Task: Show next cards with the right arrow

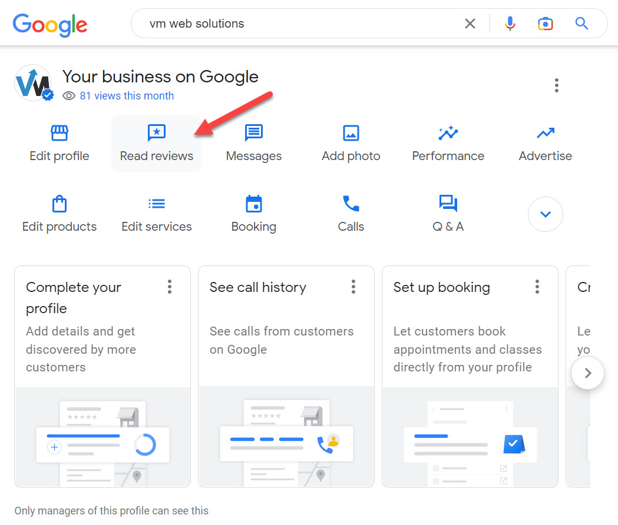Action: [x=587, y=373]
